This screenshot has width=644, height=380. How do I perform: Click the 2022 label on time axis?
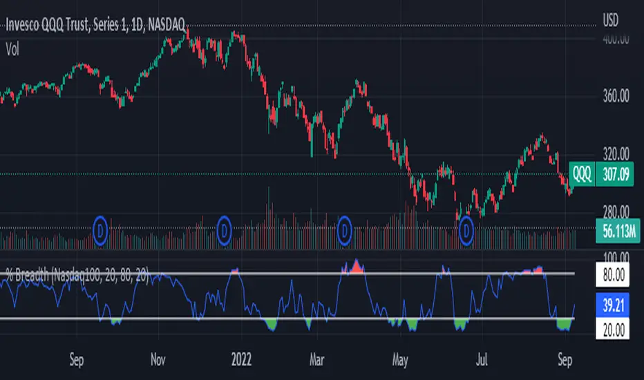point(241,360)
